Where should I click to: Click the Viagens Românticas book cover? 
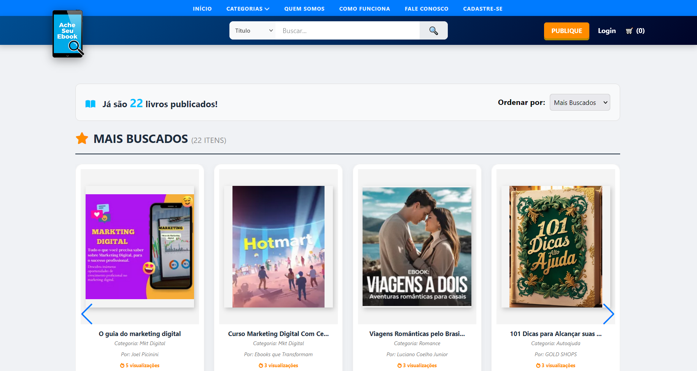[417, 247]
